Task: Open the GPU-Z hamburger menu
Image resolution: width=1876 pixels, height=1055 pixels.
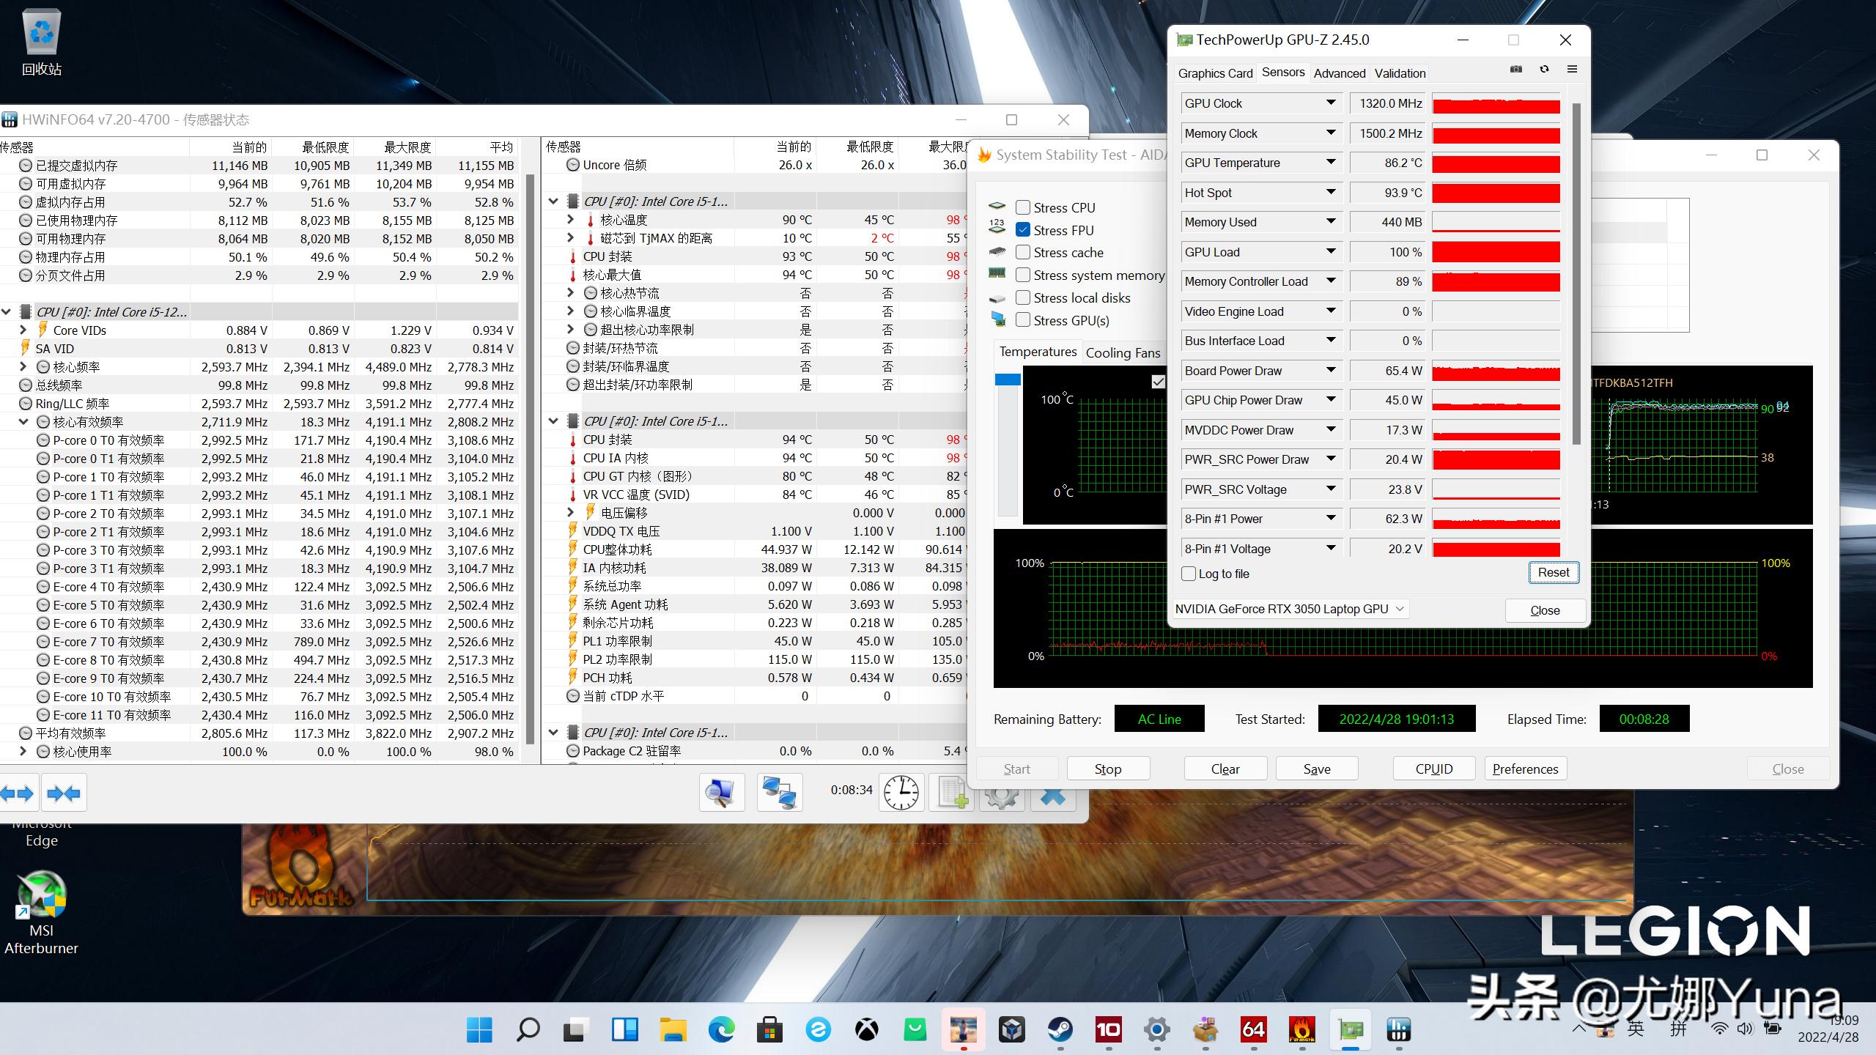Action: [x=1572, y=70]
